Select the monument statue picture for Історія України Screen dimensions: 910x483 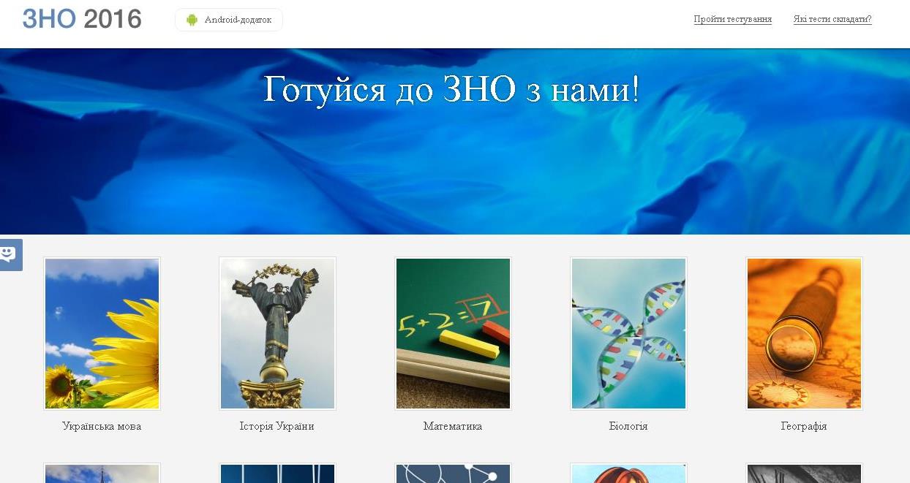[x=277, y=333]
